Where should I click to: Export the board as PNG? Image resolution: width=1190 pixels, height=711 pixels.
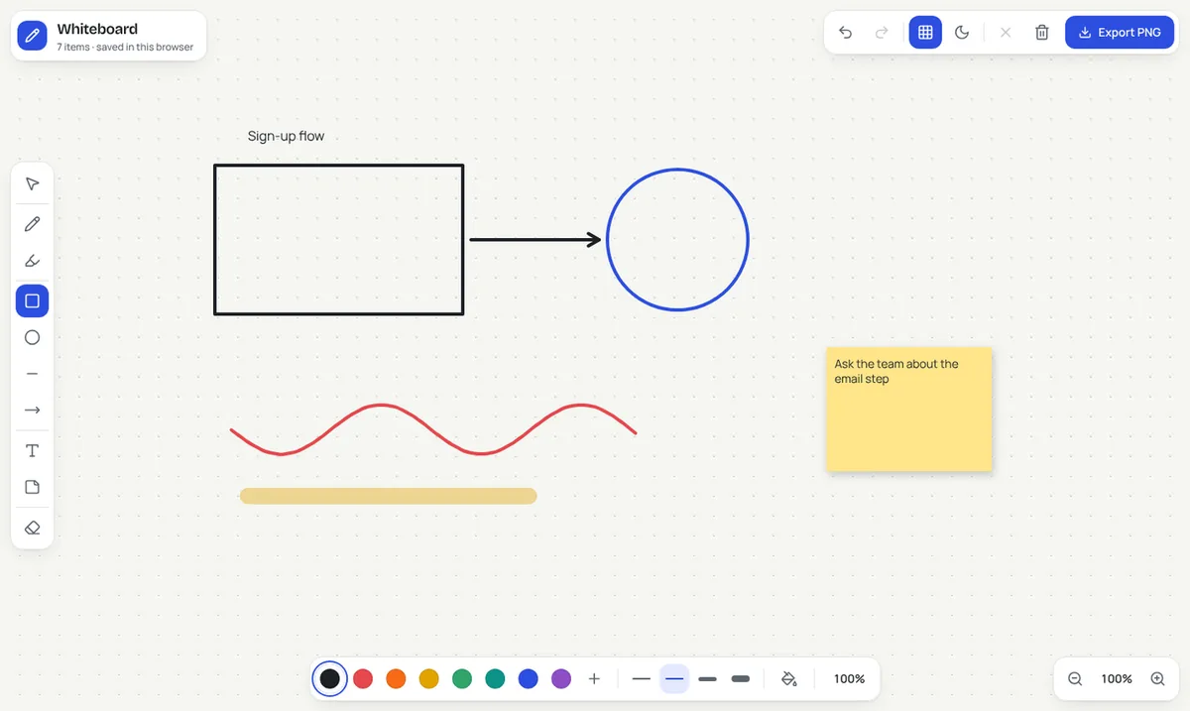click(x=1120, y=33)
